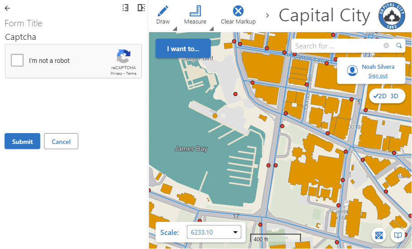Check the I'm not a robot box

[x=17, y=61]
